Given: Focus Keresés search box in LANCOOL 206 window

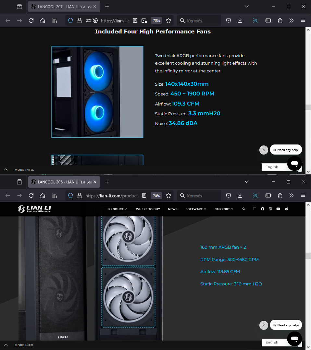Looking at the screenshot, I should pyautogui.click(x=199, y=195).
